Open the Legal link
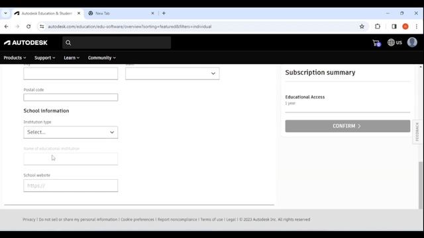 click(x=231, y=219)
